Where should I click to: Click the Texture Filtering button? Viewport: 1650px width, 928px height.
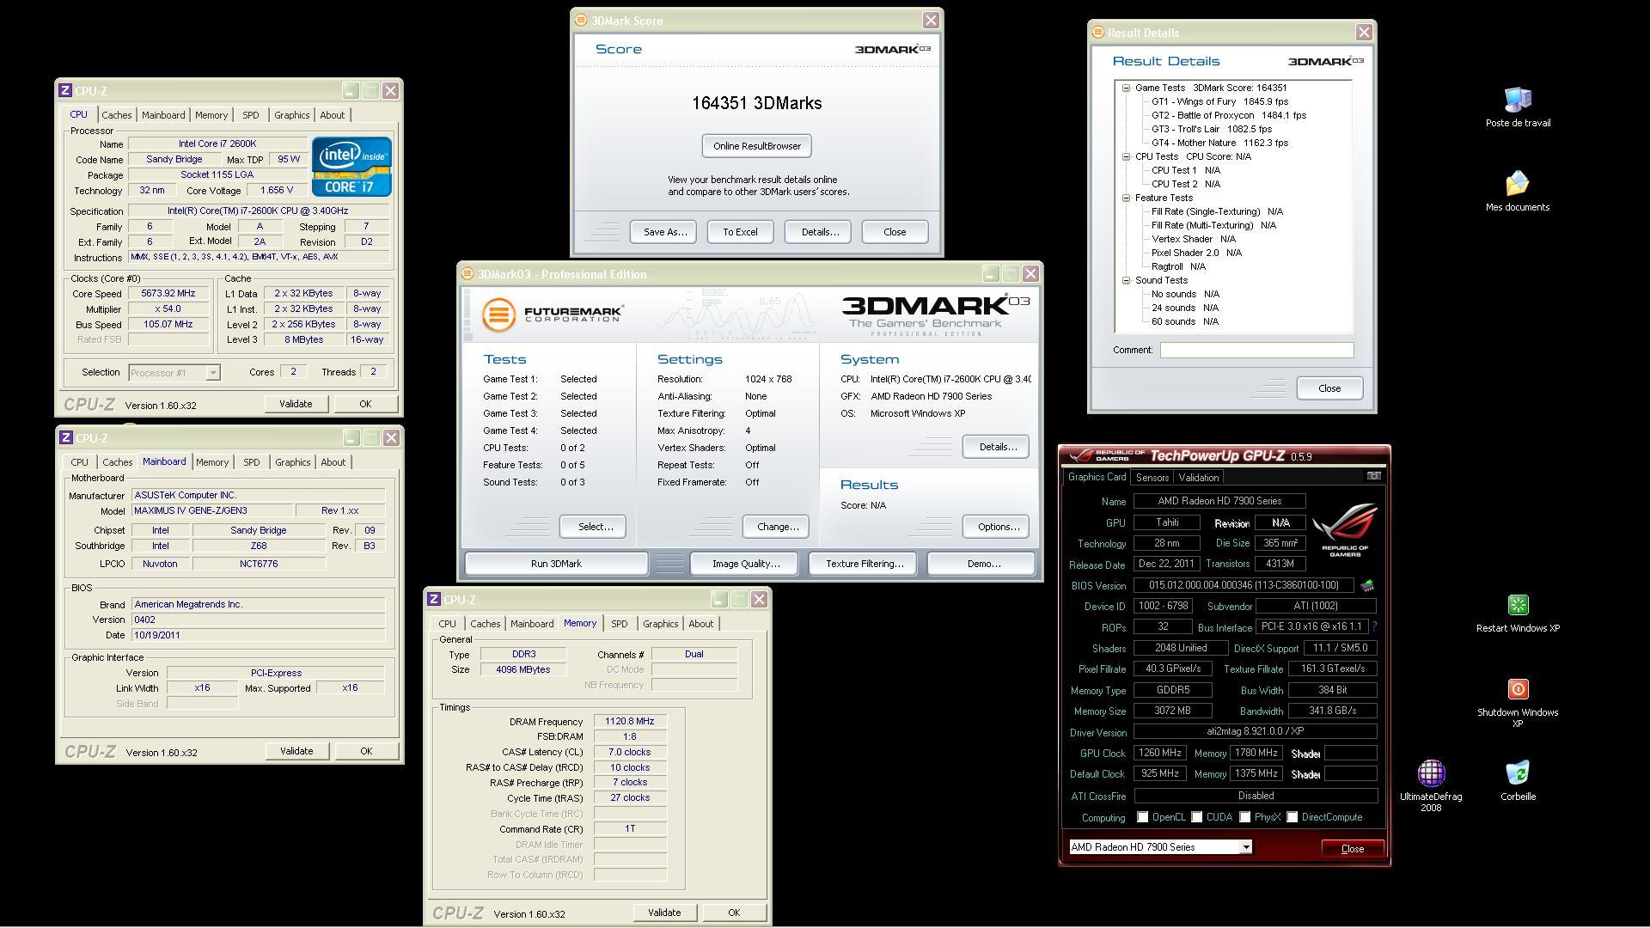[865, 564]
